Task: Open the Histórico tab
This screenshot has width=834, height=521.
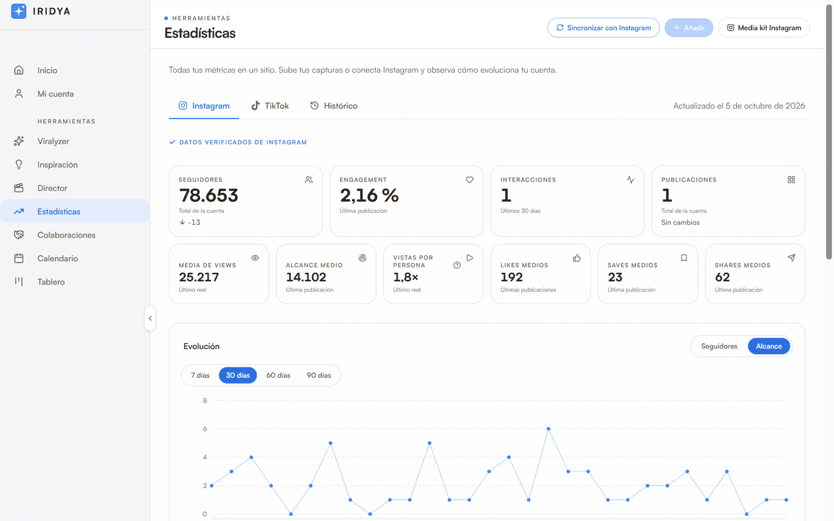Action: pyautogui.click(x=334, y=106)
